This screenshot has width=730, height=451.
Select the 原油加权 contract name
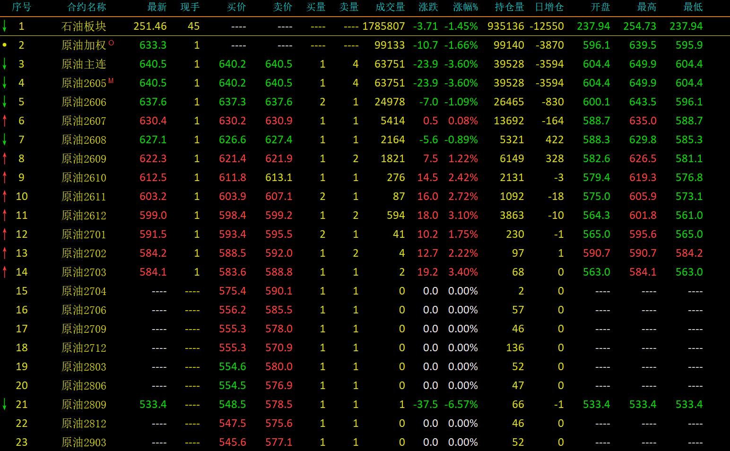(x=84, y=45)
